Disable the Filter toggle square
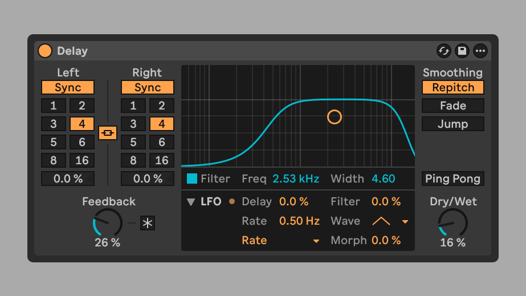This screenshot has width=526, height=296. pyautogui.click(x=192, y=179)
